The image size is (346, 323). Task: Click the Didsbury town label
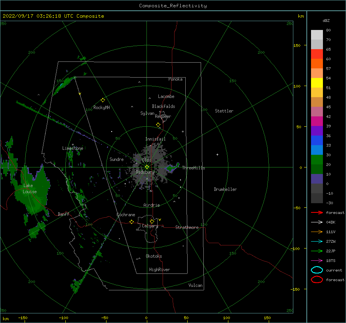[145, 172]
